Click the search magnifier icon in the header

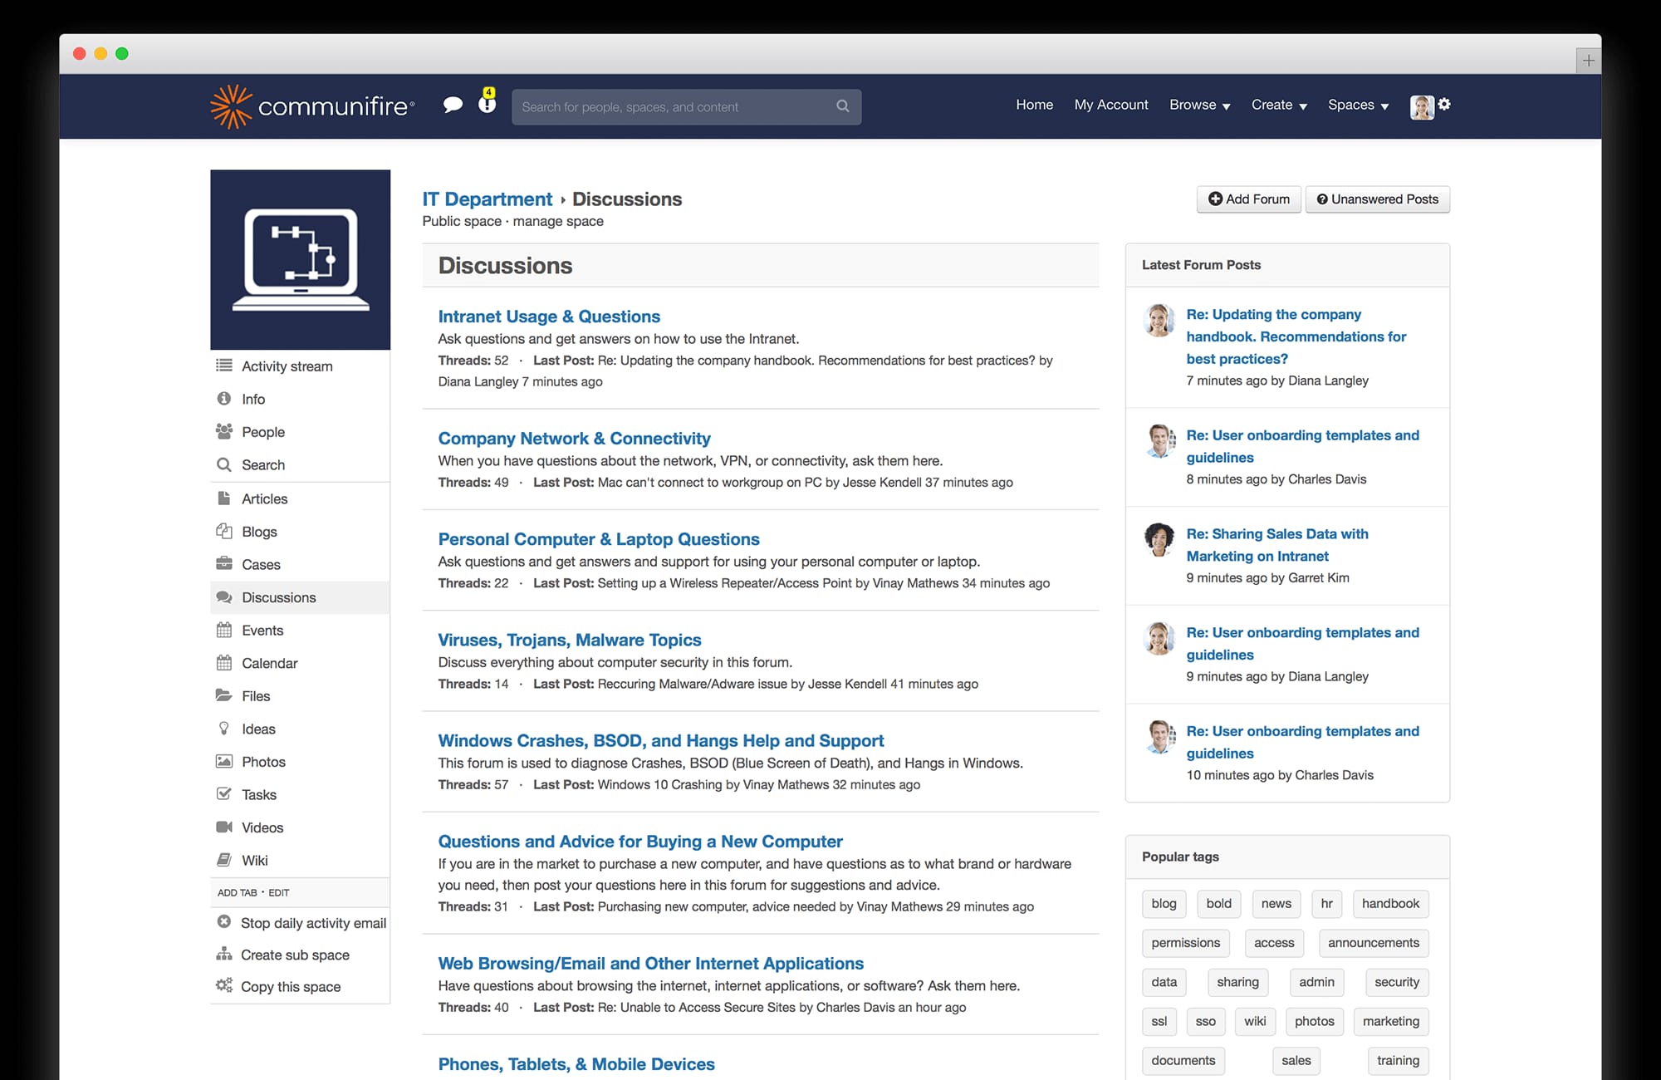tap(843, 106)
